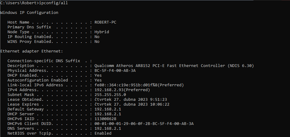
Task: Click the link-local IPv6 address value
Action: coord(139,85)
